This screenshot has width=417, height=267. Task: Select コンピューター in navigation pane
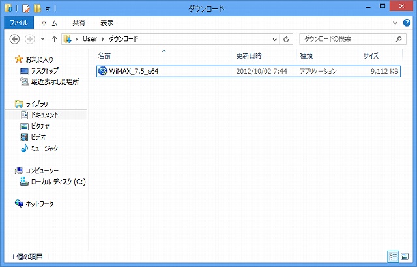[42, 171]
